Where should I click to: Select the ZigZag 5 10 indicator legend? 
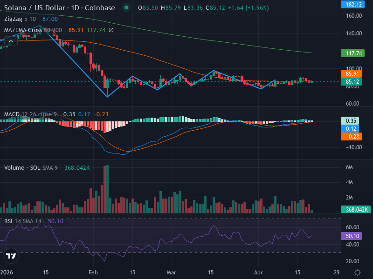pyautogui.click(x=20, y=19)
